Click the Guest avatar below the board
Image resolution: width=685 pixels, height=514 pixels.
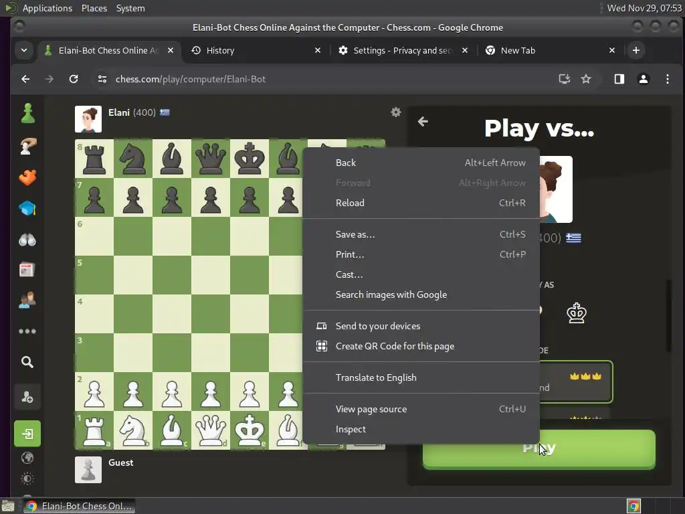(88, 470)
